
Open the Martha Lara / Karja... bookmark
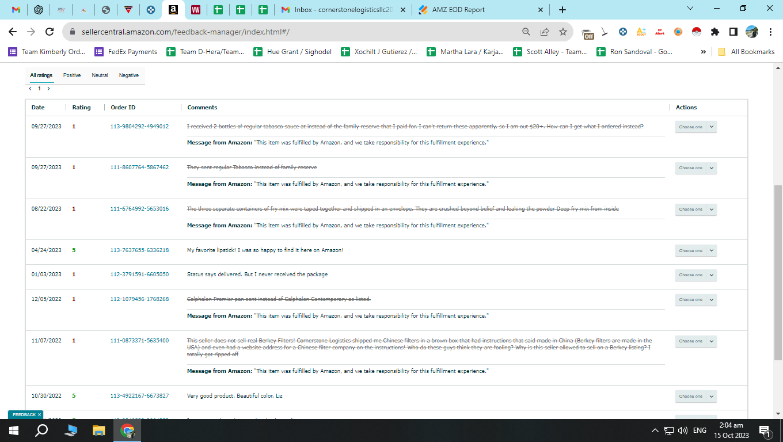[x=466, y=52]
